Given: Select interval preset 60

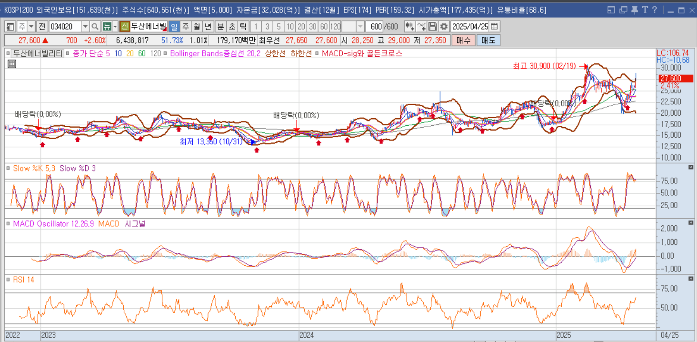Looking at the screenshot, I should coord(324,27).
